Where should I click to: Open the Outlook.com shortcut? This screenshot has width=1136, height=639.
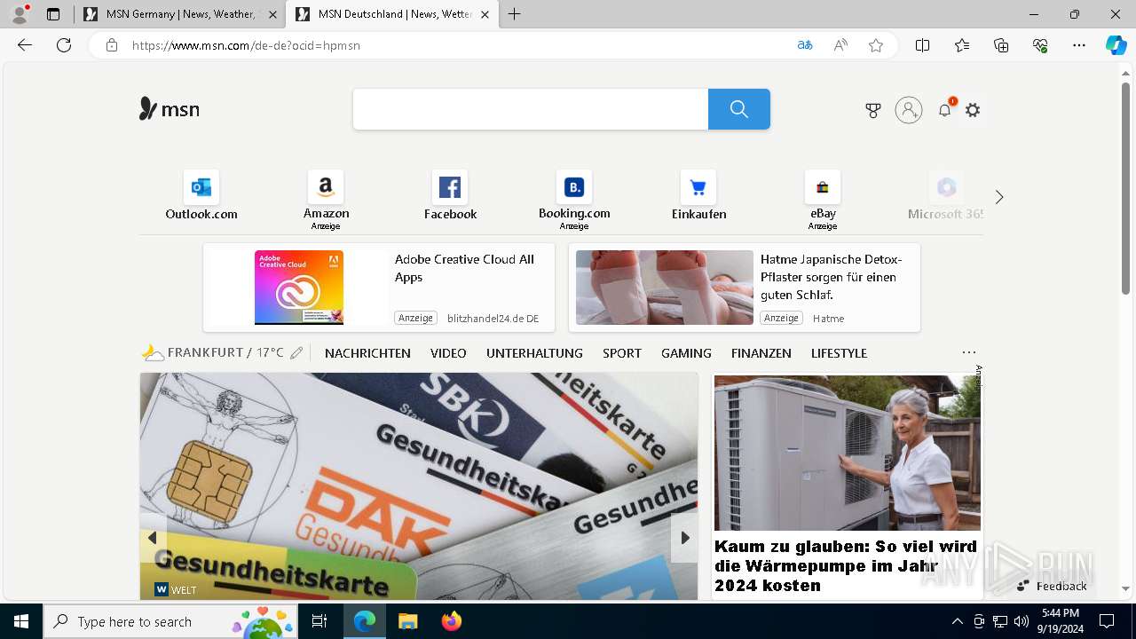tap(201, 196)
